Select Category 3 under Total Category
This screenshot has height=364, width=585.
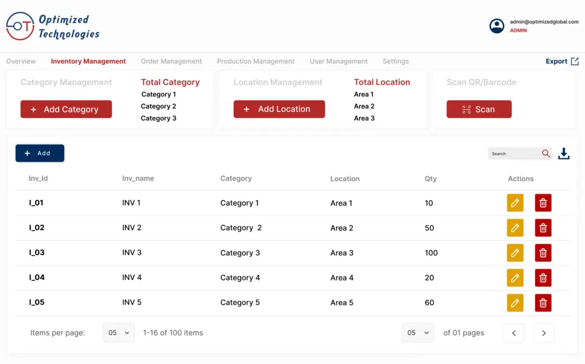pos(159,118)
